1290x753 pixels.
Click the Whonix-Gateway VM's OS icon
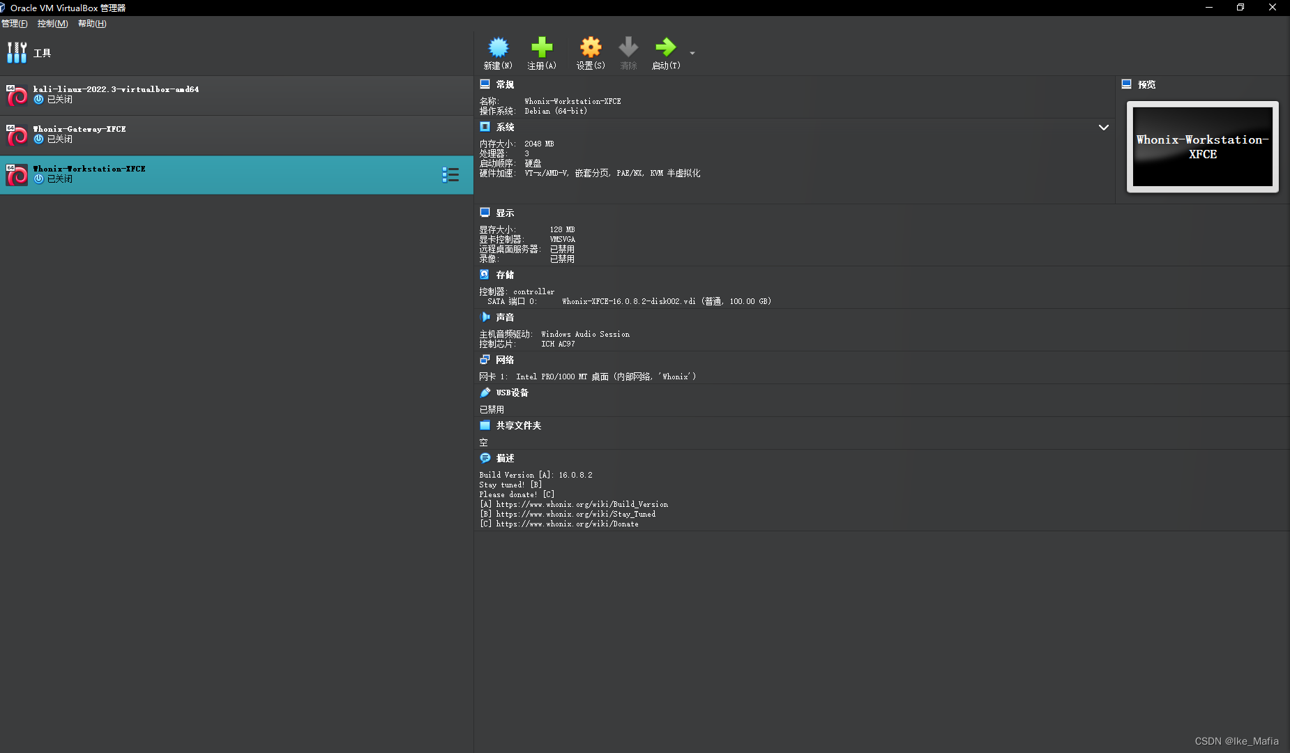click(17, 135)
